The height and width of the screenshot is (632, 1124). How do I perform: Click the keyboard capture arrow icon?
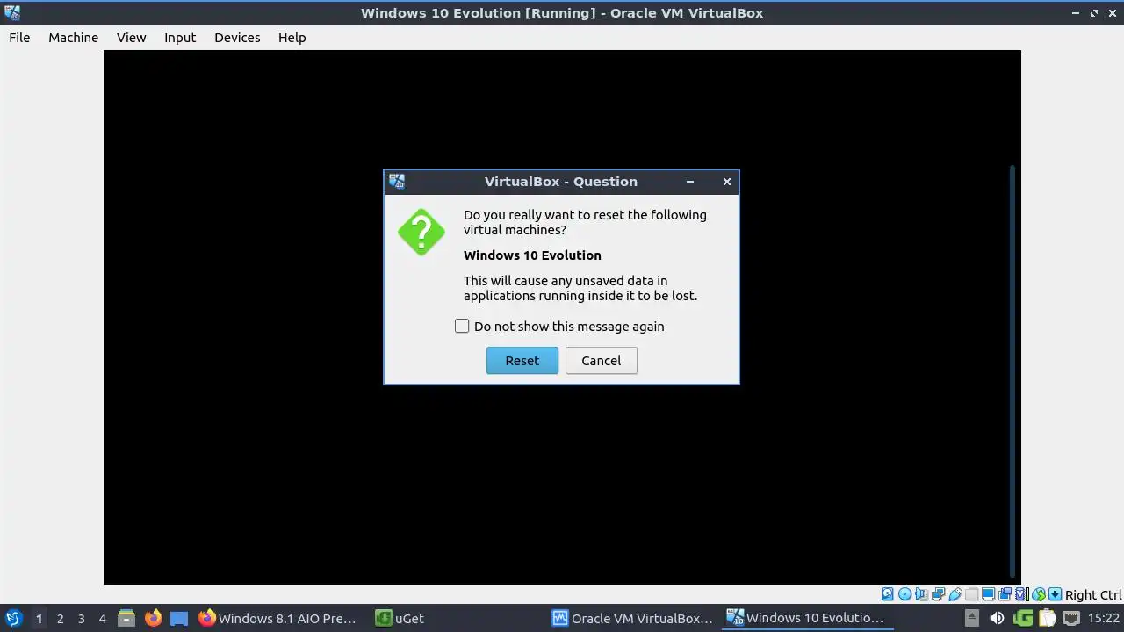tap(1055, 594)
